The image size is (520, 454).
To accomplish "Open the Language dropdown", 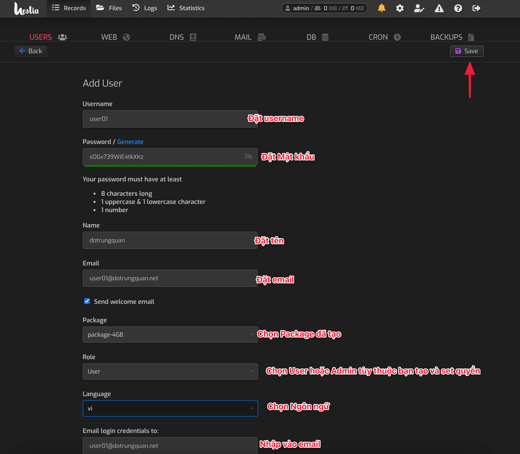I will click(170, 408).
